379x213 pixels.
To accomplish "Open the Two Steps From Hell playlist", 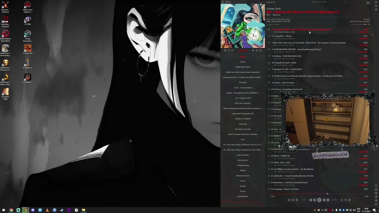I will 243,129.
